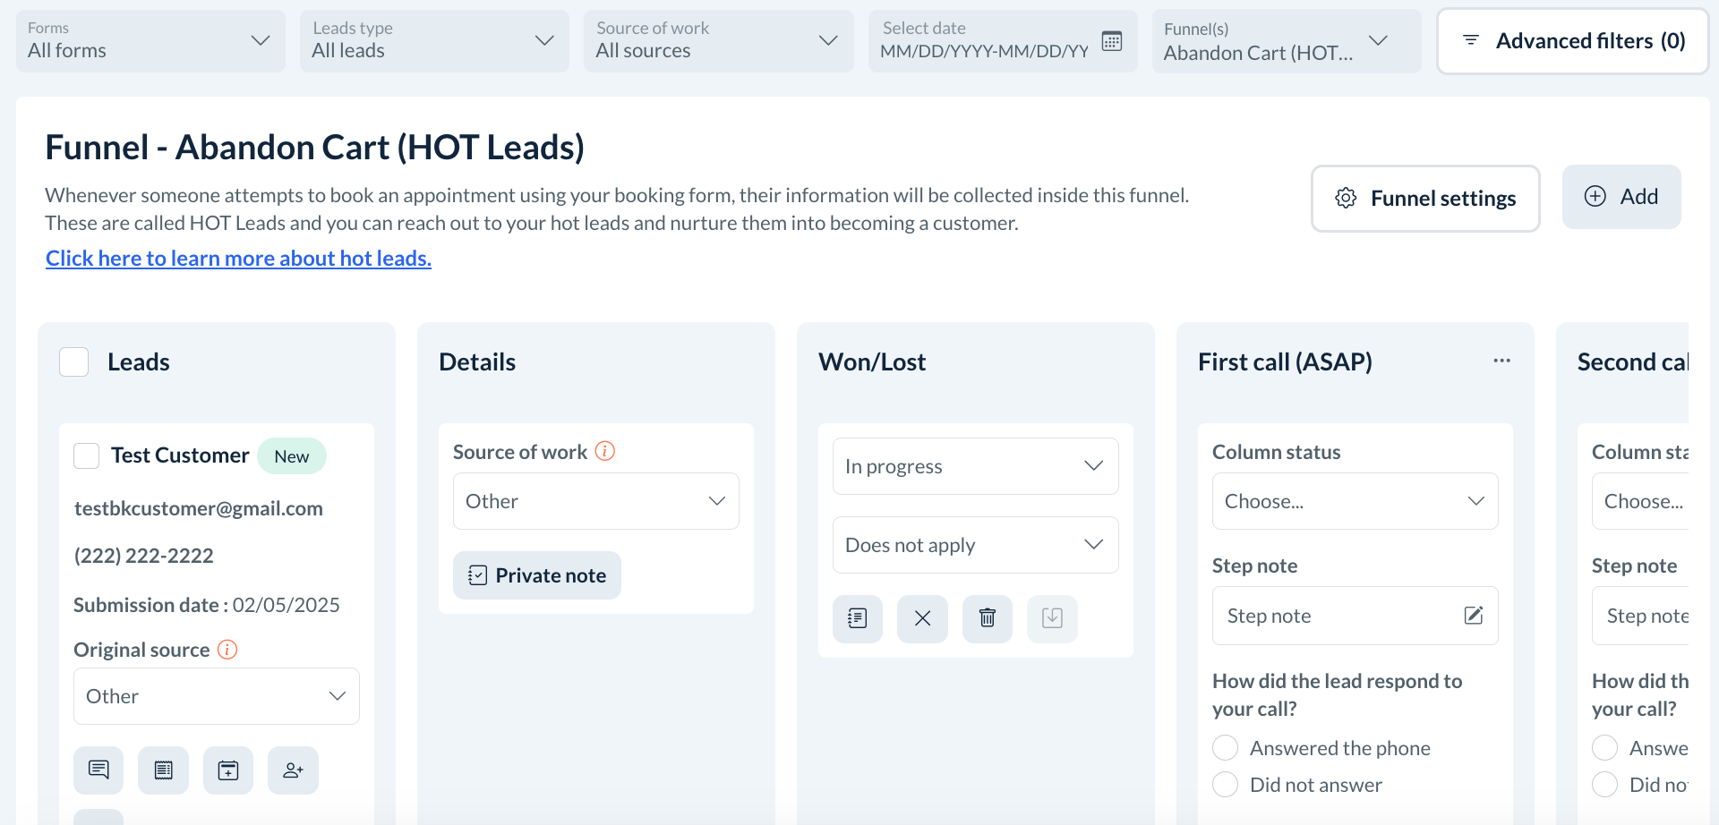
Task: Expand the In progress status dropdown
Action: point(975,466)
